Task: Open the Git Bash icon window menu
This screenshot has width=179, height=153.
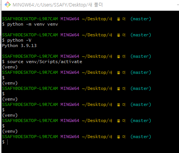Action: [x=8, y=5]
